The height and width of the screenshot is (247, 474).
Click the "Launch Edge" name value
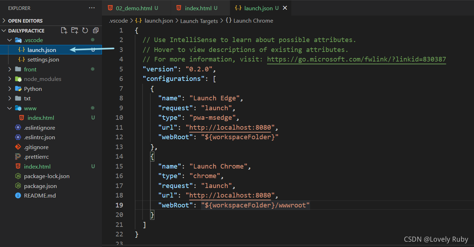click(215, 98)
